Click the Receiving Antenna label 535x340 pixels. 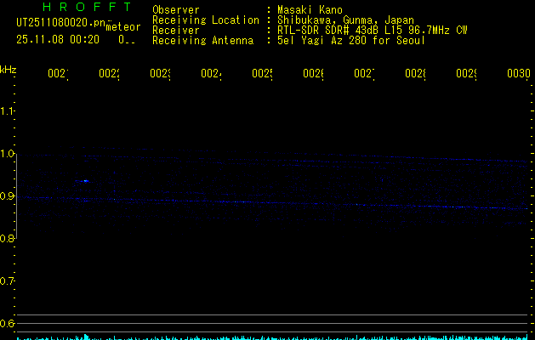[202, 40]
